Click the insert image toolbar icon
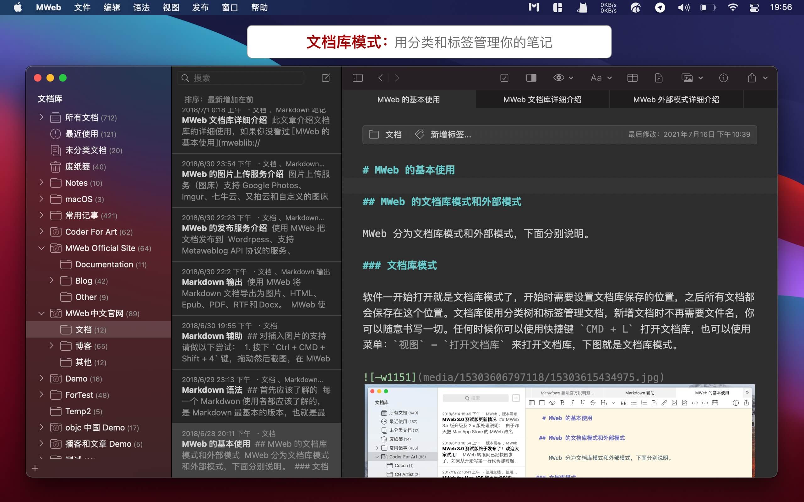This screenshot has height=502, width=804. pos(687,78)
